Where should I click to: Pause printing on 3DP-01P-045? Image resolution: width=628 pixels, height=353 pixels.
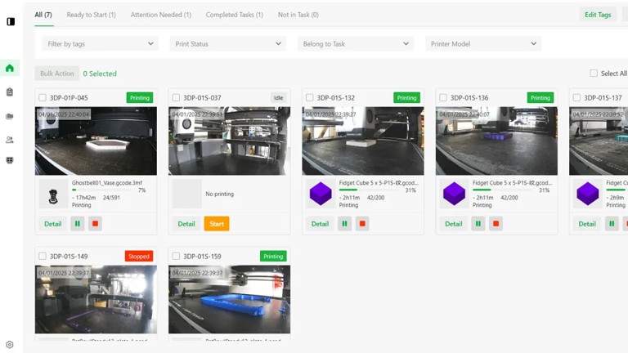(x=78, y=224)
